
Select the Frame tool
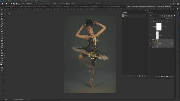(2, 21)
